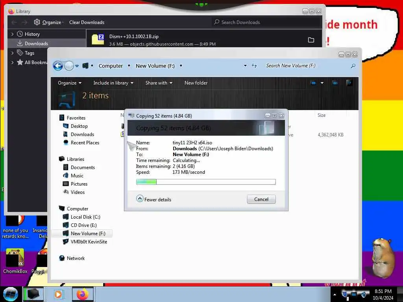Open the Share with menu
The image size is (403, 302).
coord(159,83)
